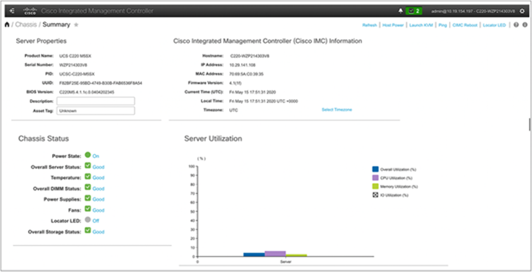Click the Locator LED Off link
The height and width of the screenshot is (272, 532).
96,221
